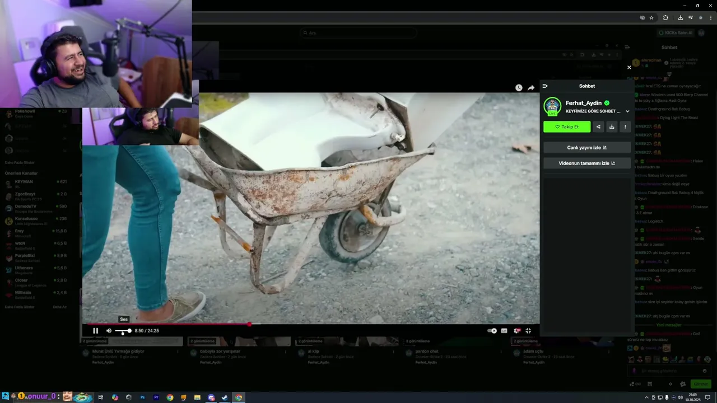Collapse the sidebar list with Daha Az

click(60, 307)
